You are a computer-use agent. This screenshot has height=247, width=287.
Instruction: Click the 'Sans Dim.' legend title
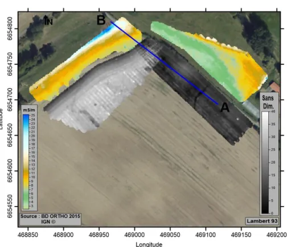[268, 102]
